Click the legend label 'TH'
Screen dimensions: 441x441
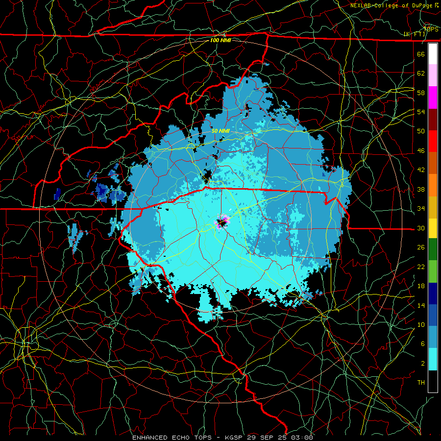point(421,383)
